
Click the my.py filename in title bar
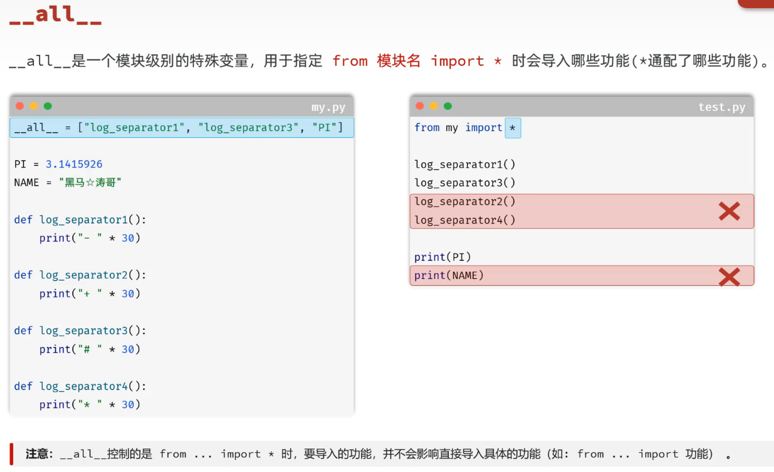tap(328, 107)
